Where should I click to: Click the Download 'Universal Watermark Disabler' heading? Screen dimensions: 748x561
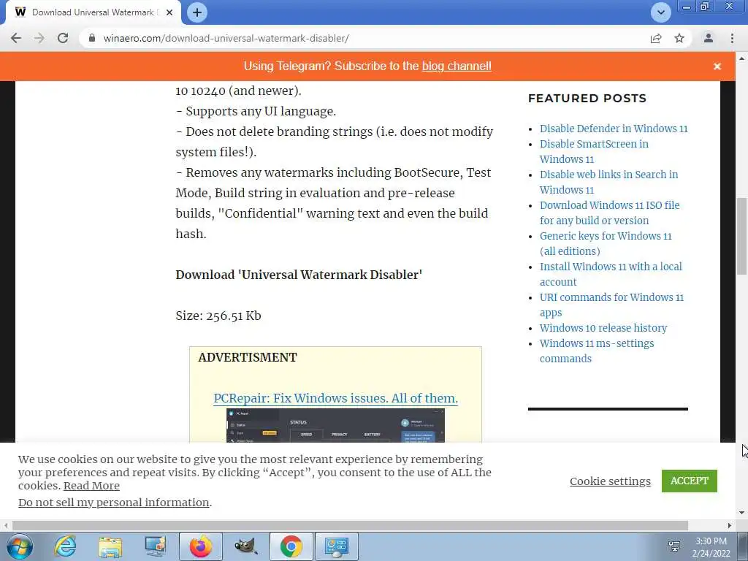point(299,275)
